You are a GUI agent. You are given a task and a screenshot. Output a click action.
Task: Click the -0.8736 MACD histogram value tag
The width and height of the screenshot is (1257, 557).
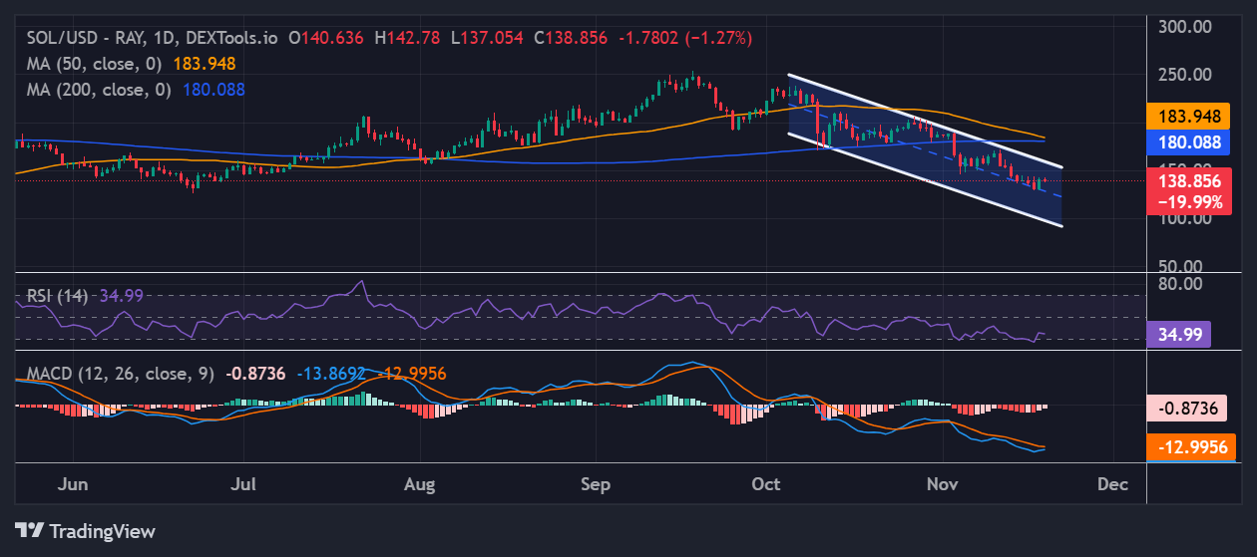tap(1189, 408)
